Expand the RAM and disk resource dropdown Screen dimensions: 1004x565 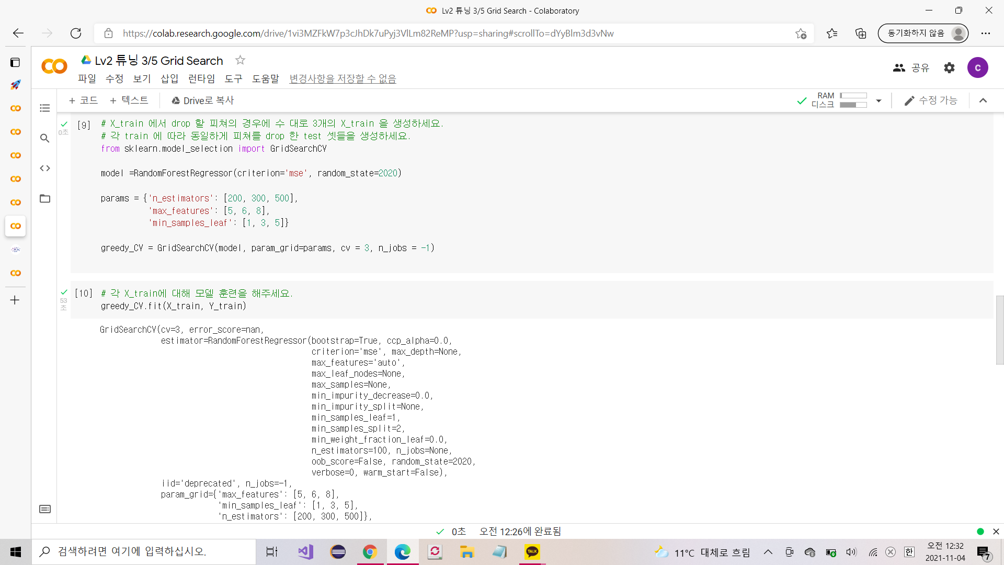[878, 100]
